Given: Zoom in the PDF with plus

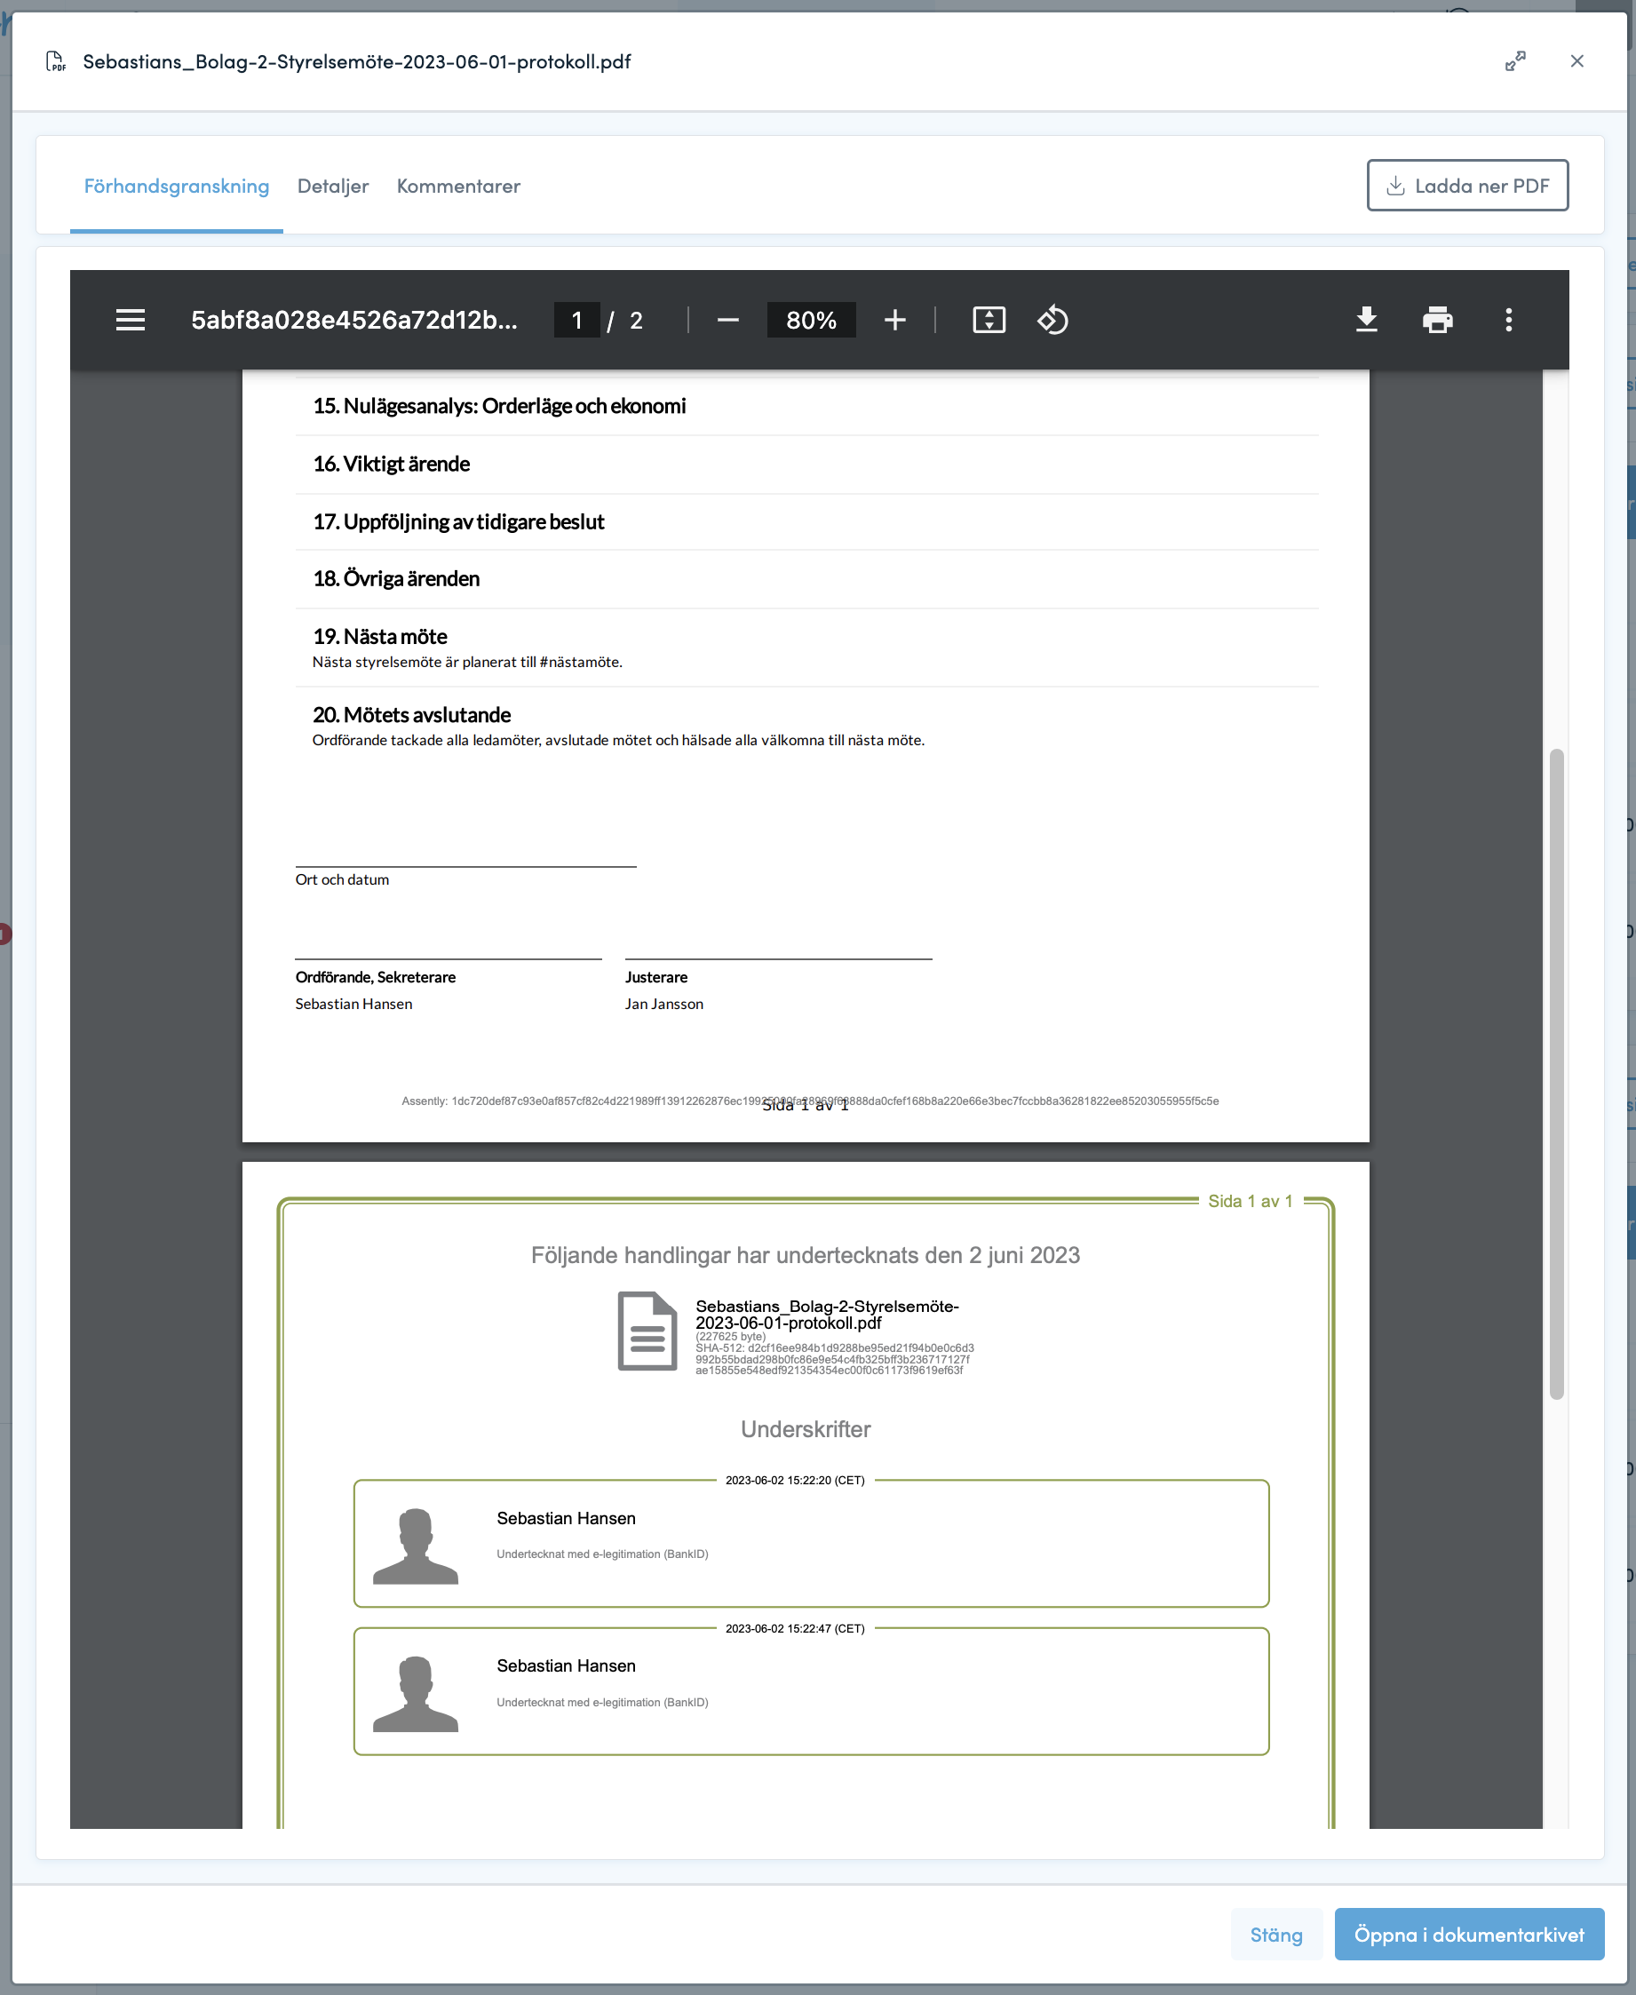Looking at the screenshot, I should point(895,321).
